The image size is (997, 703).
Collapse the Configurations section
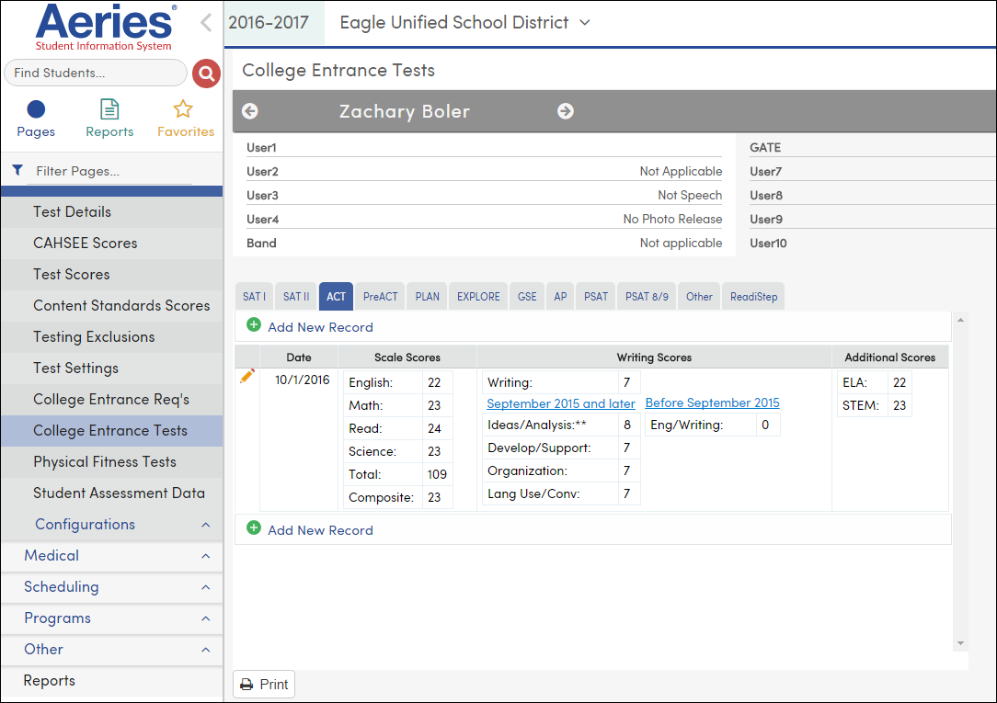(x=208, y=524)
